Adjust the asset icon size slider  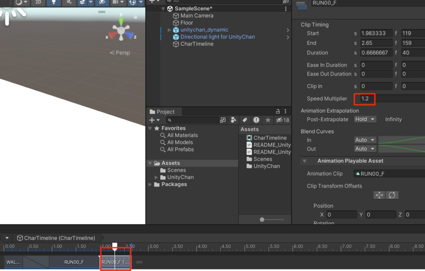[x=262, y=220]
